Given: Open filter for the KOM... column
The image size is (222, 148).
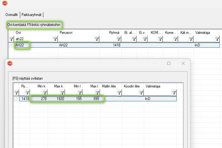Looking at the screenshot, I should (x=160, y=39).
